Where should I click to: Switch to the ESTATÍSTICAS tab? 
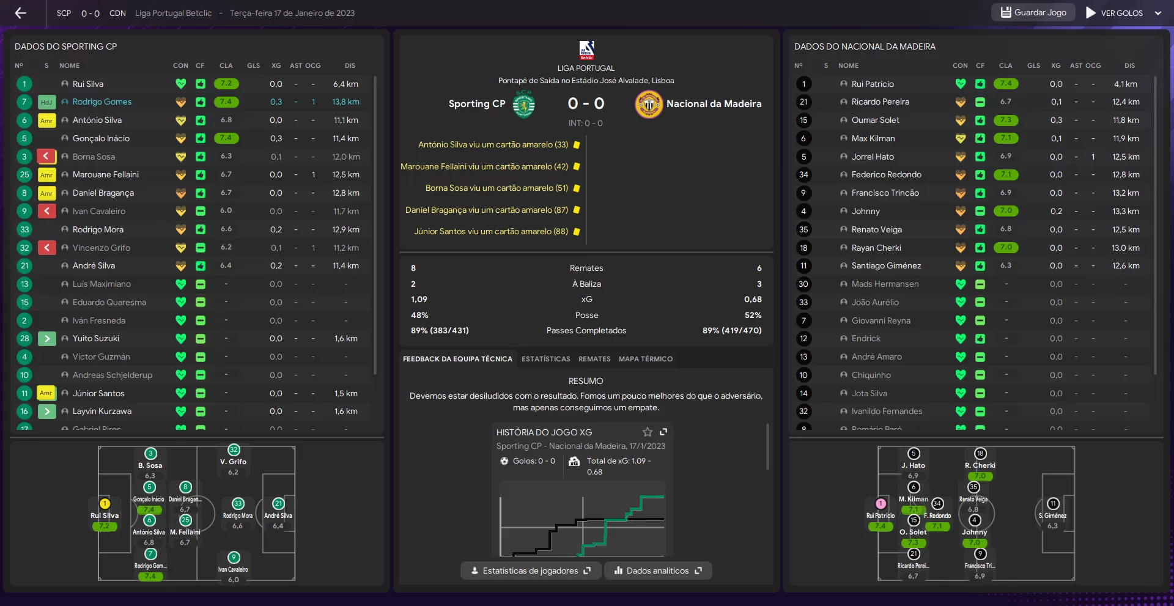(545, 359)
